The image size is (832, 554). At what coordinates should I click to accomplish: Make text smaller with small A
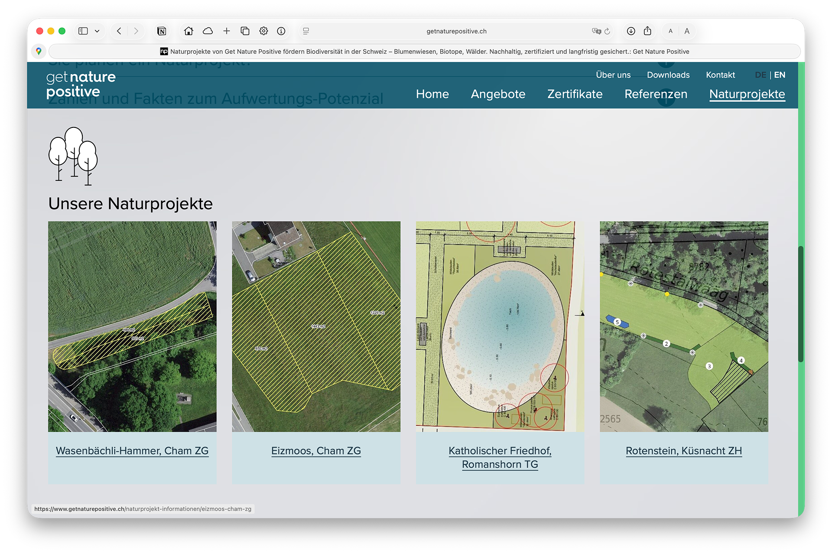pyautogui.click(x=670, y=31)
